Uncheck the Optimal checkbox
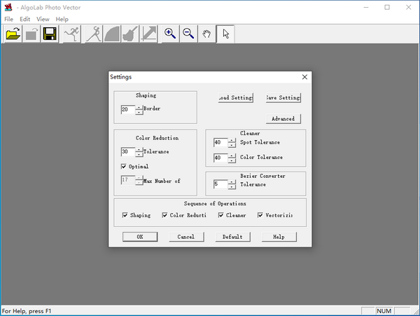This screenshot has width=420, height=316. pos(124,167)
